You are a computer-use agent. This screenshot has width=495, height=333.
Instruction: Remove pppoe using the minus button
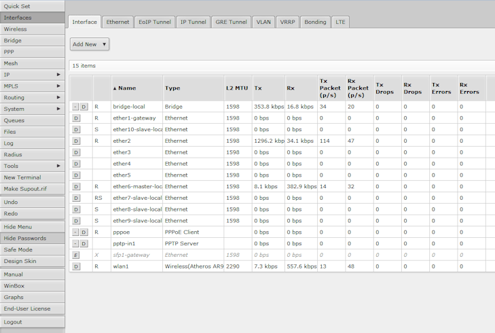(x=75, y=232)
